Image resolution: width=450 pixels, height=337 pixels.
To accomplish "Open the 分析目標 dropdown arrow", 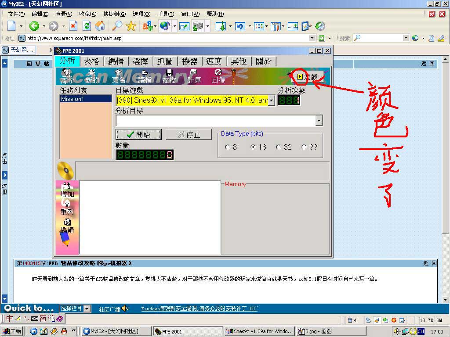I will pyautogui.click(x=319, y=121).
